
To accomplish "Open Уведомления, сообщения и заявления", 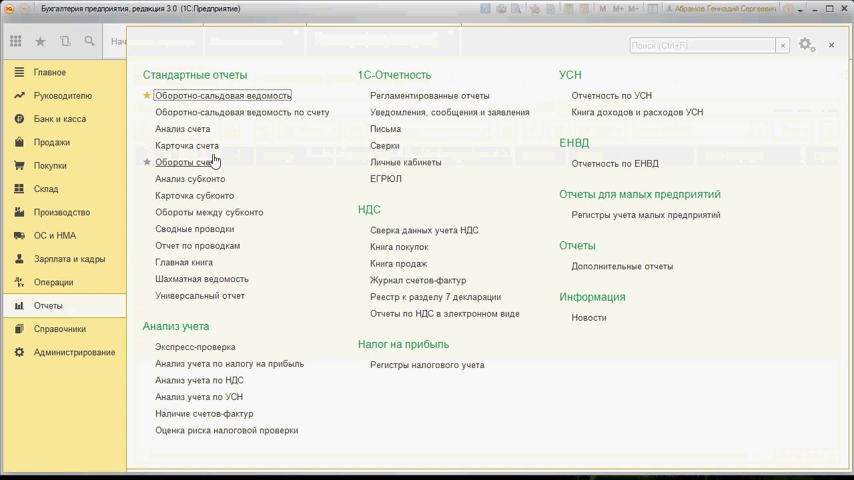I will [450, 112].
